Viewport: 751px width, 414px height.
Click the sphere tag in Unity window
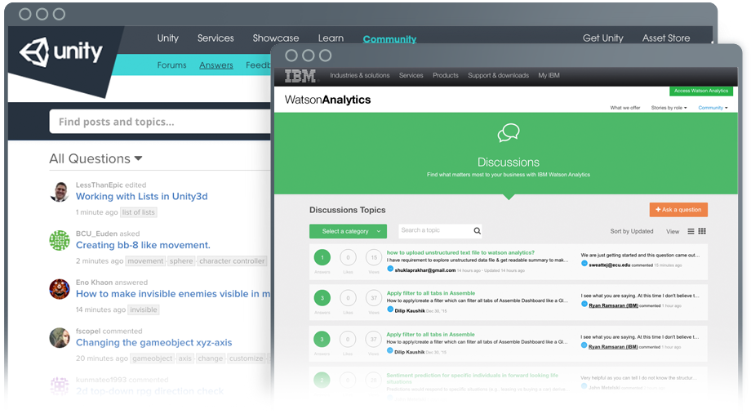pos(181,261)
